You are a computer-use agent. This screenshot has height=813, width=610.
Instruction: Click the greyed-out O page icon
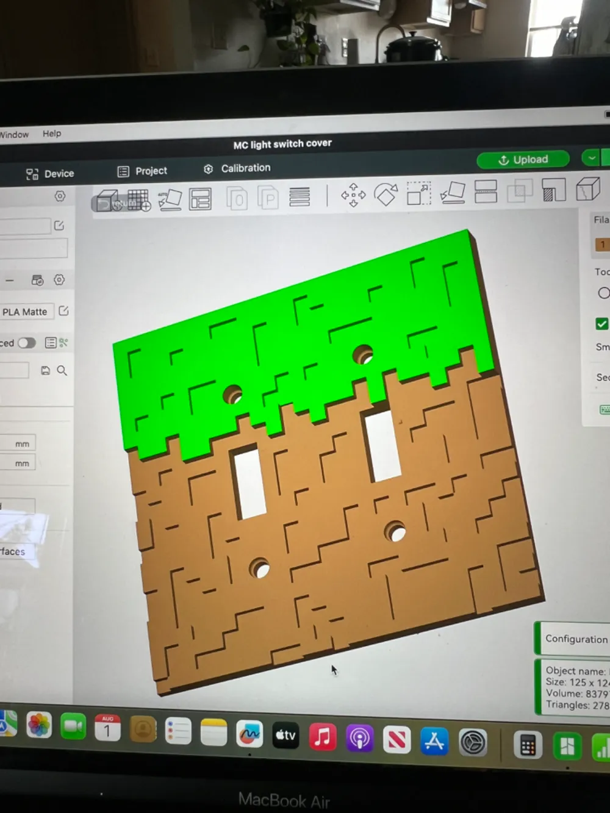237,199
